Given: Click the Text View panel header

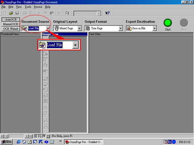Looking at the screenshot, I should click(x=141, y=34).
